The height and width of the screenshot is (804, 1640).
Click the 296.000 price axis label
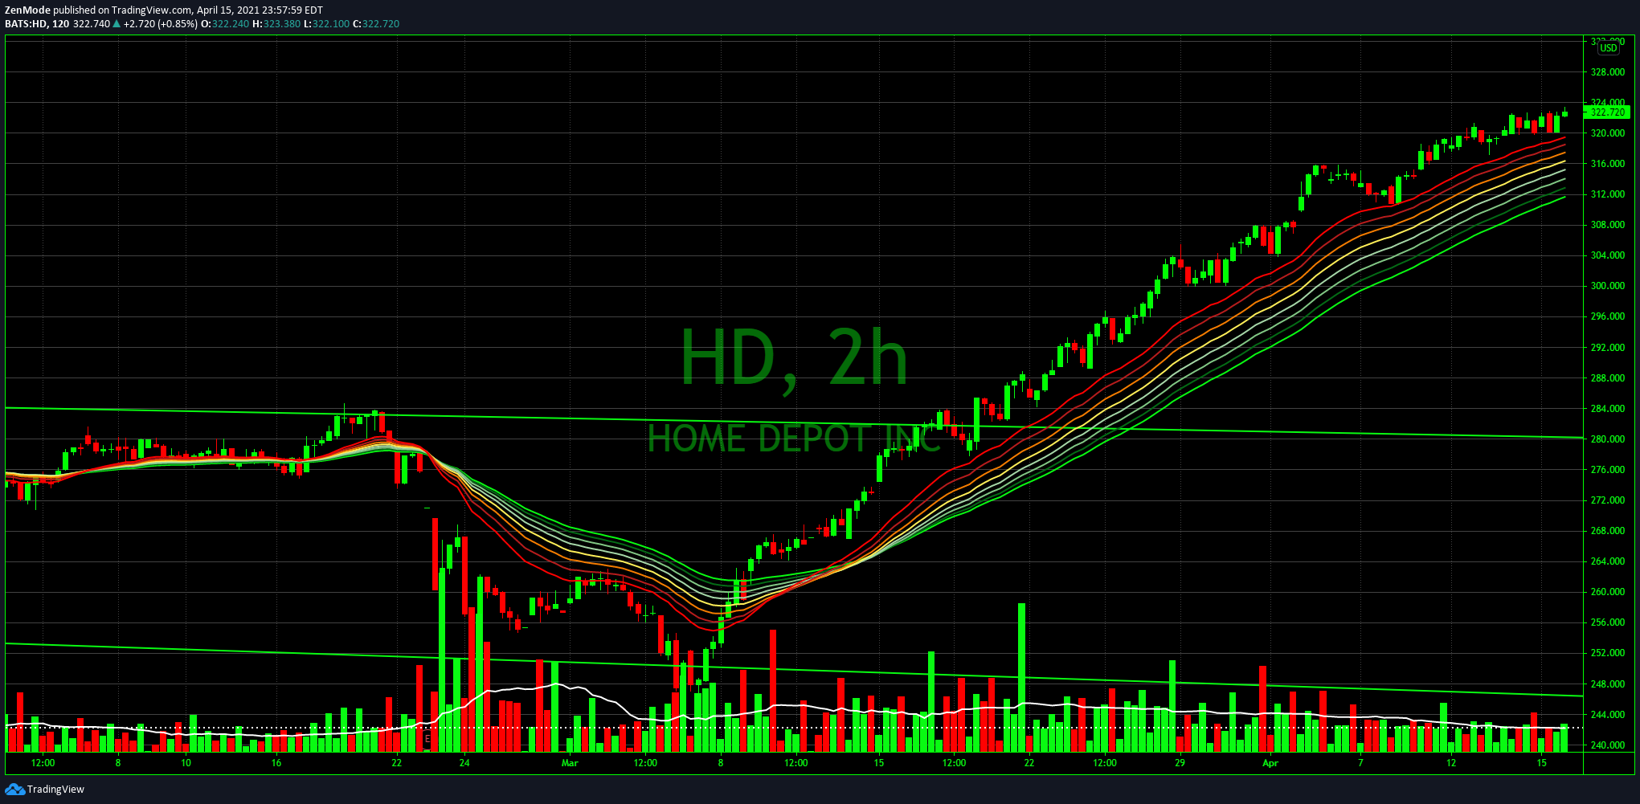coord(1608,316)
